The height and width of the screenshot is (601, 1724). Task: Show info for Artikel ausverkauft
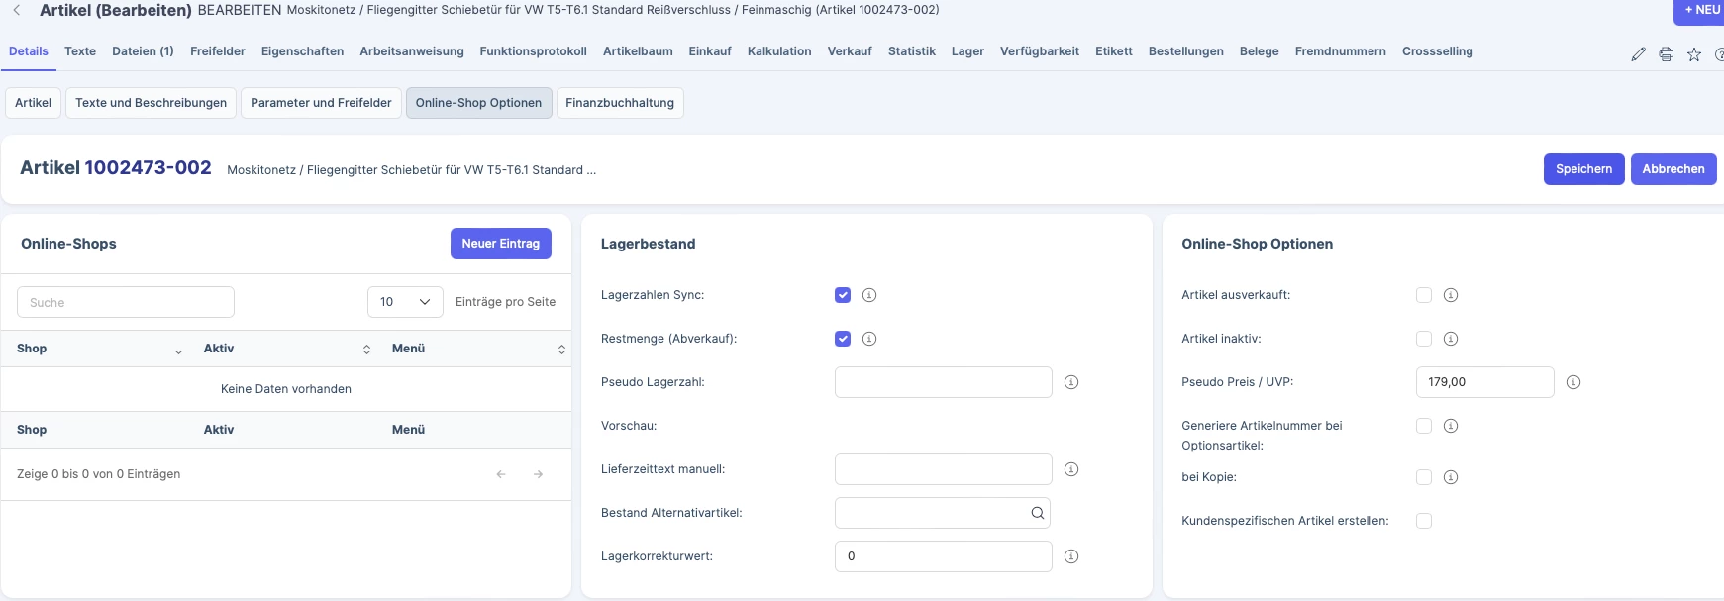click(x=1451, y=295)
